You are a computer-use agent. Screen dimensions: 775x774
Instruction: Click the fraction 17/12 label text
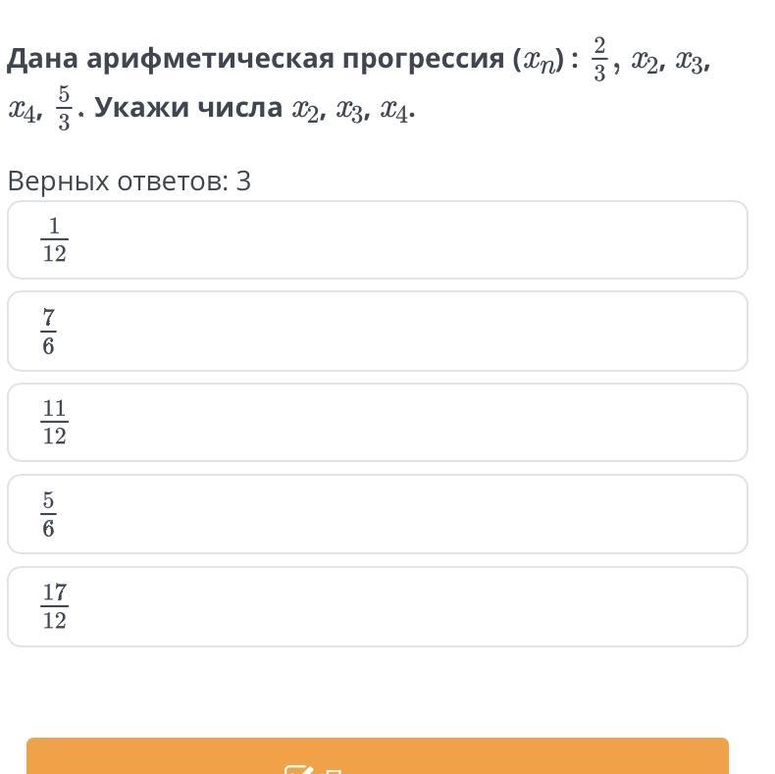[x=54, y=606]
